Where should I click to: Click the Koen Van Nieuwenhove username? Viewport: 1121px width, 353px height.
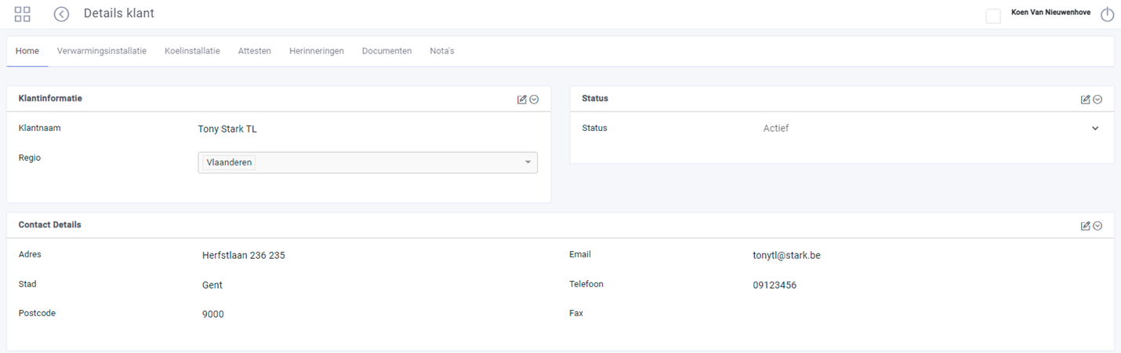(1050, 13)
